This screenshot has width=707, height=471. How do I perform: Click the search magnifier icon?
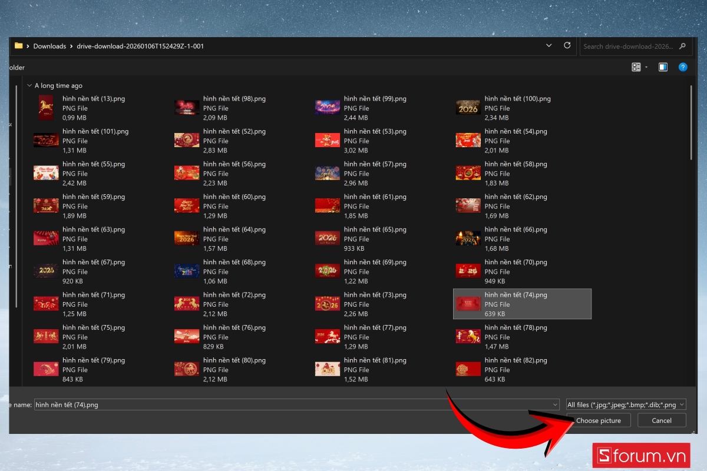(x=682, y=46)
